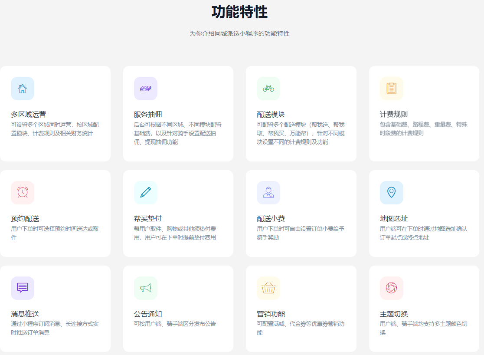
Task: Click the megaphone icon for 公告通知
Action: pos(145,288)
